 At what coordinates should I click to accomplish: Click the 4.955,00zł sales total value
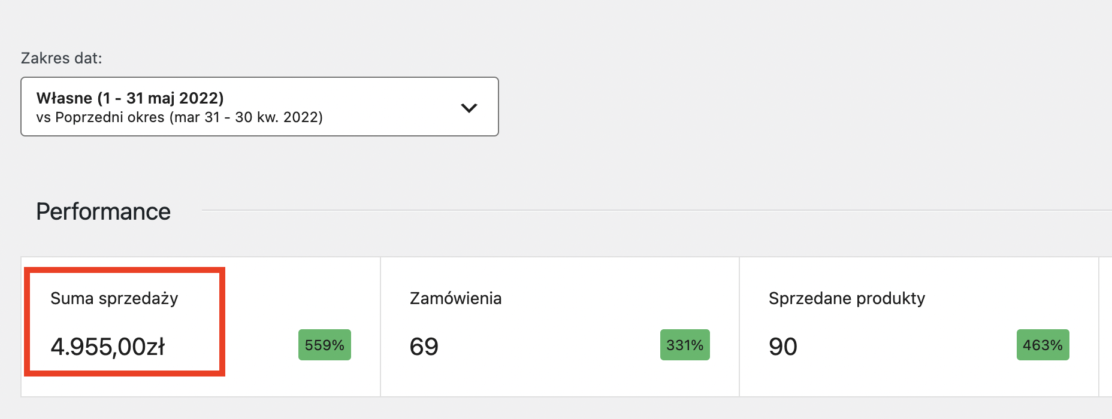(x=108, y=347)
